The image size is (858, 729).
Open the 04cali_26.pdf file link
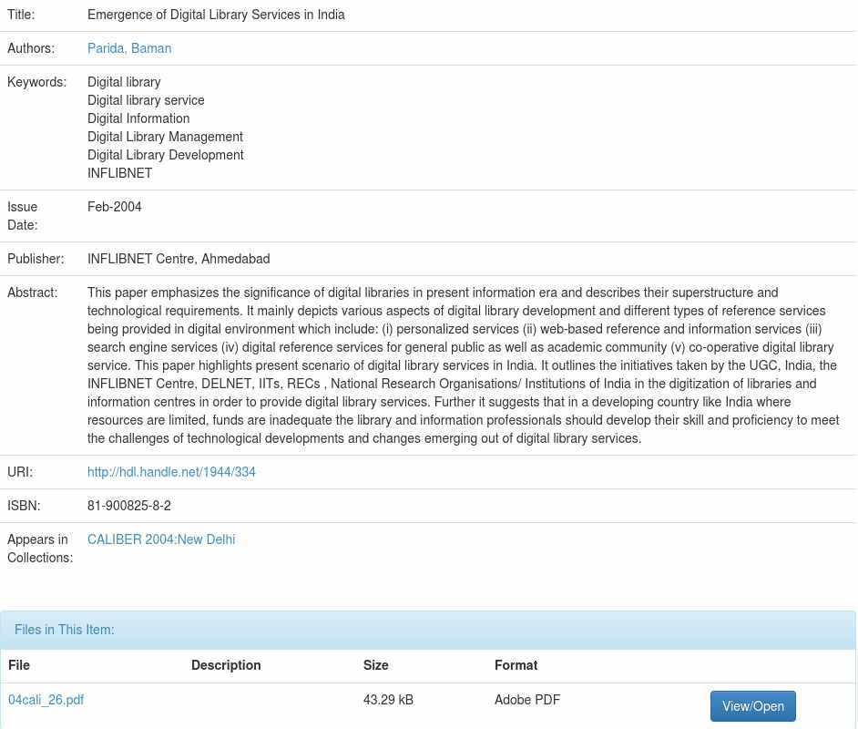point(46,700)
